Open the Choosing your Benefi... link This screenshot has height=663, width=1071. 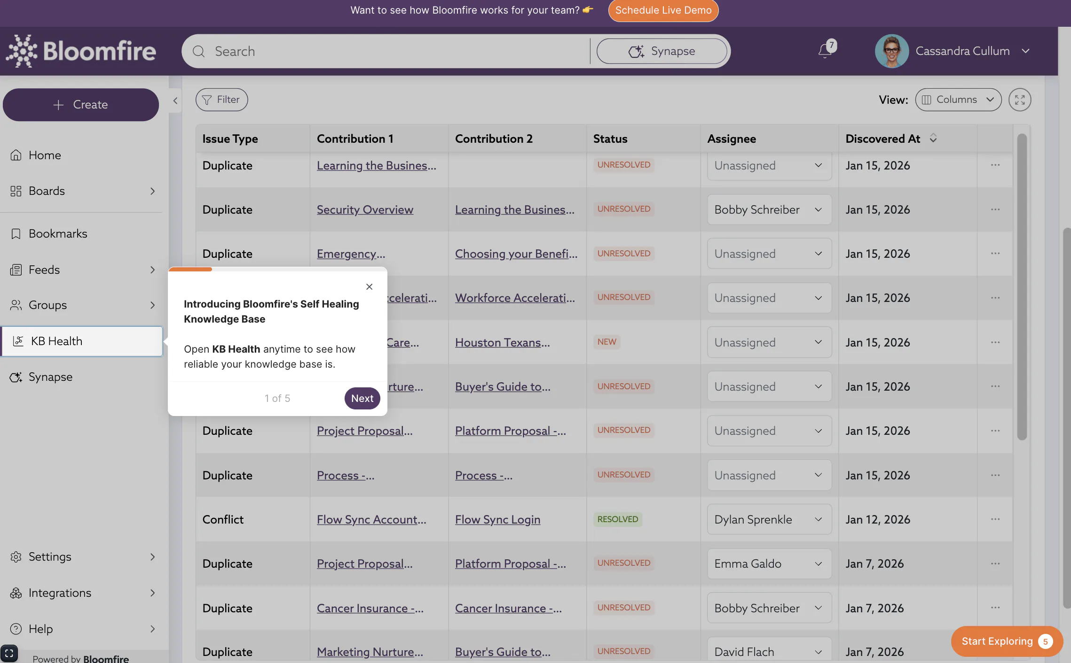[x=516, y=254]
